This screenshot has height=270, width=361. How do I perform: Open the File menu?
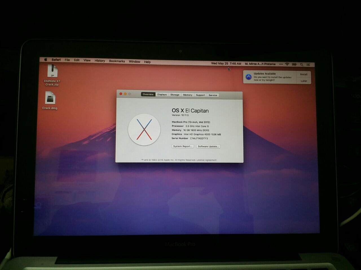67,60
